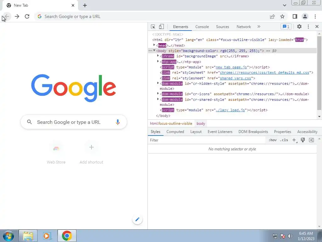Open the text_defaults_md.css link
This screenshot has width=322, height=242.
coord(264,73)
